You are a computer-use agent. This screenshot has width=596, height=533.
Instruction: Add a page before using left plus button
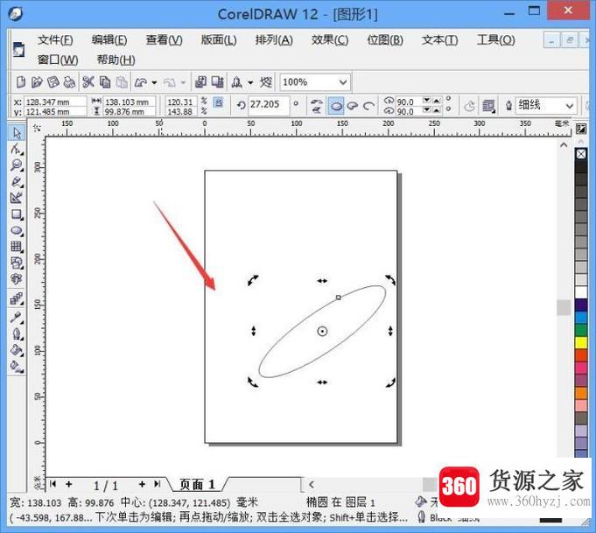(69, 484)
